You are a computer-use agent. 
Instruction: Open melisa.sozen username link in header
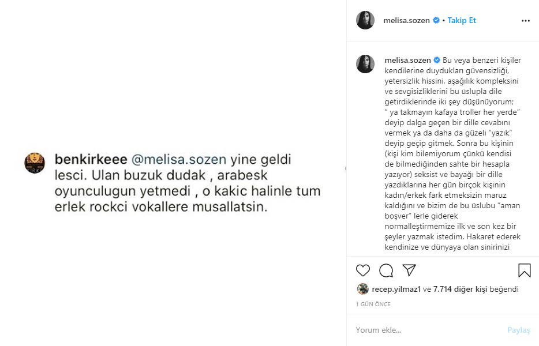[406, 20]
